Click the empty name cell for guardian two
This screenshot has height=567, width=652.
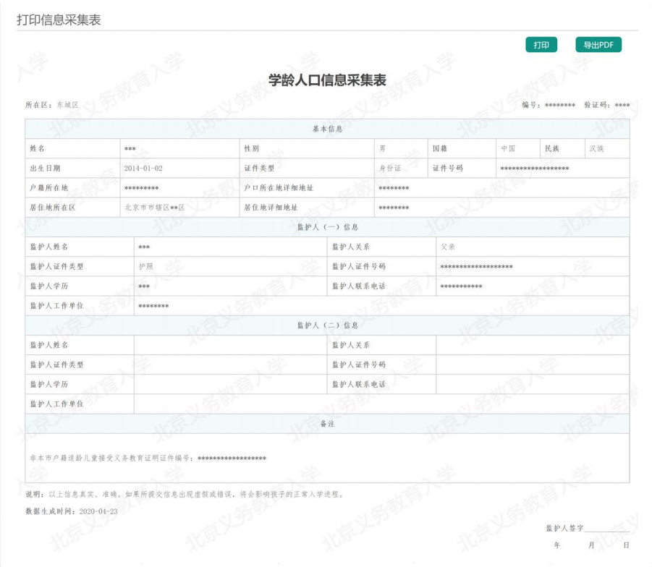pyautogui.click(x=230, y=346)
